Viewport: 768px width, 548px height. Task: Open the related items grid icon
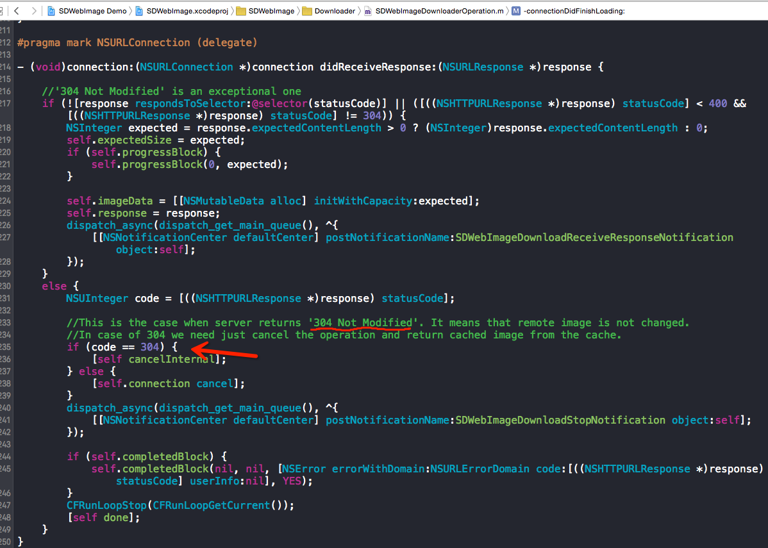coord(1,11)
